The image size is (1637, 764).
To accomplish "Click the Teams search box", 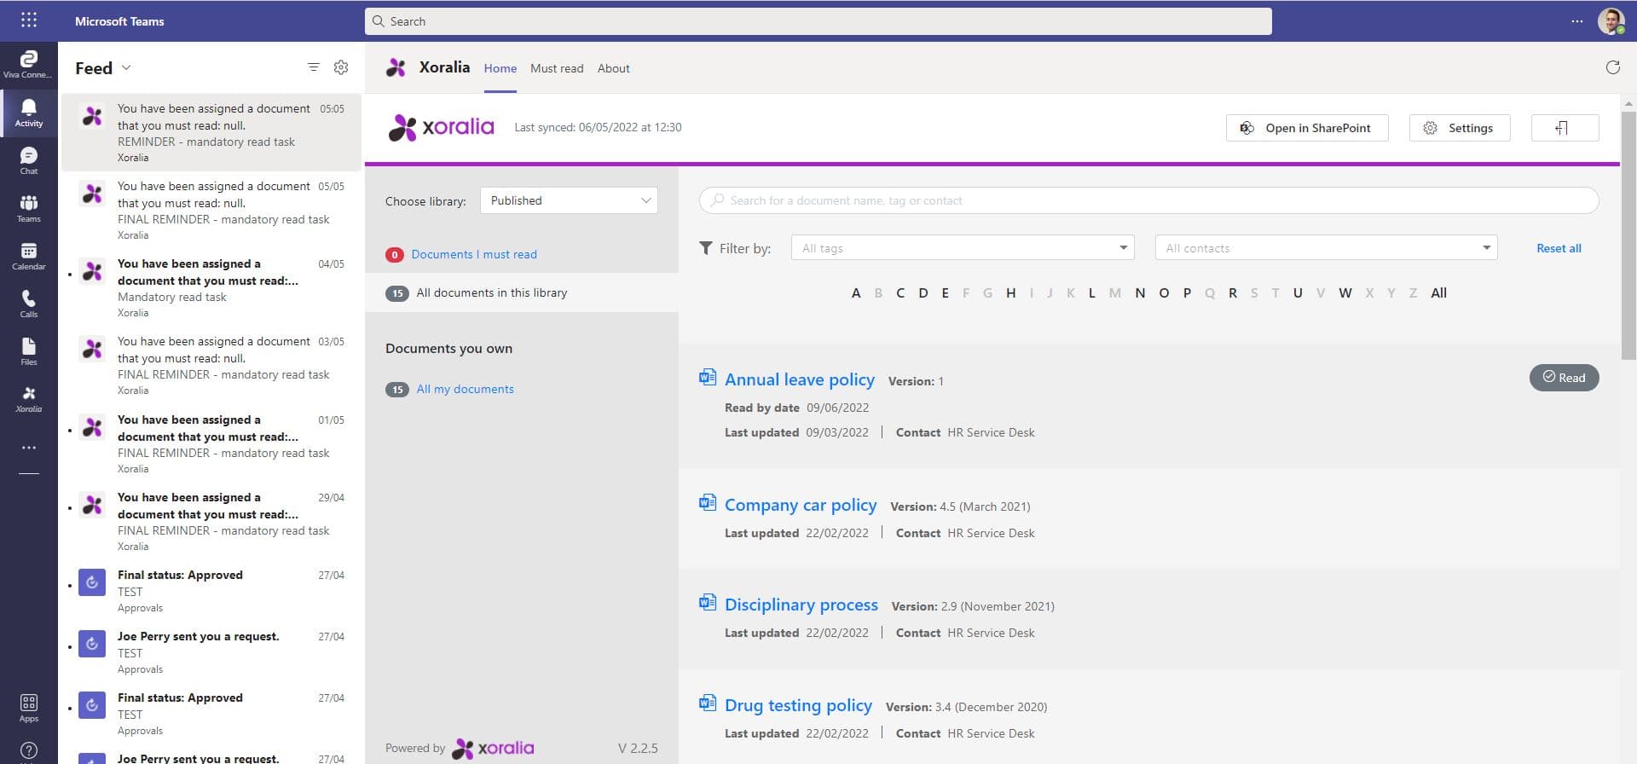I will tap(818, 21).
